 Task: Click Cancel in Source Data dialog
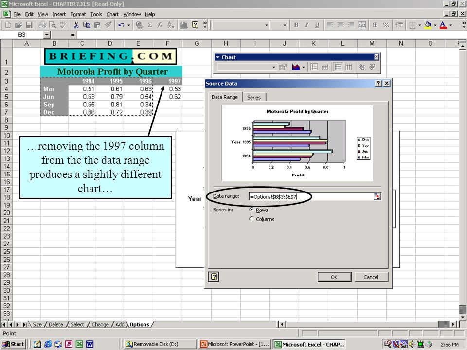pos(371,277)
